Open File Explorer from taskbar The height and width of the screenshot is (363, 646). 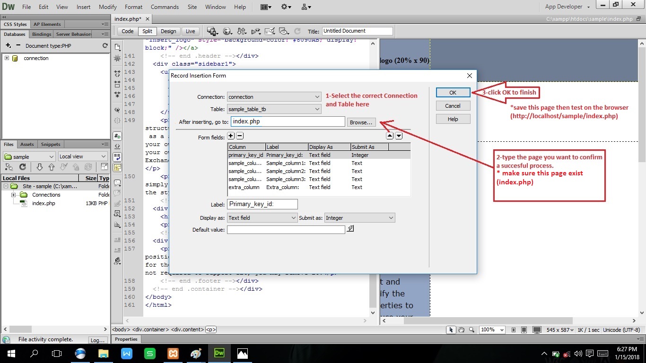coord(104,353)
